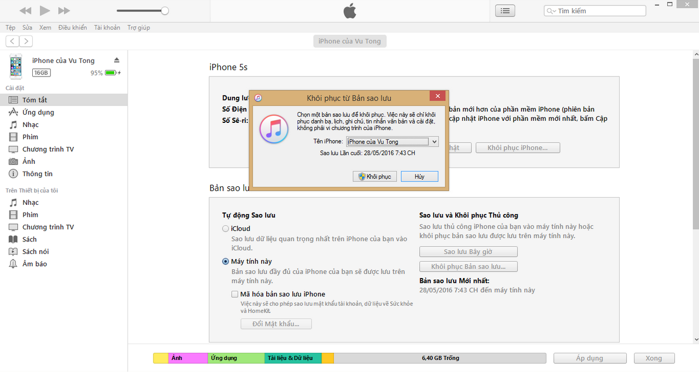This screenshot has height=372, width=699.
Task: Open the Điều khiển menu
Action: click(72, 27)
